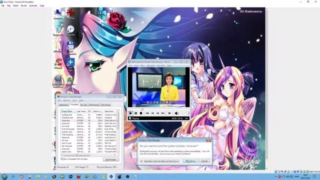Screen dimensions: 320x180
Task: Open Task Manager Help menu
Action: (81, 100)
